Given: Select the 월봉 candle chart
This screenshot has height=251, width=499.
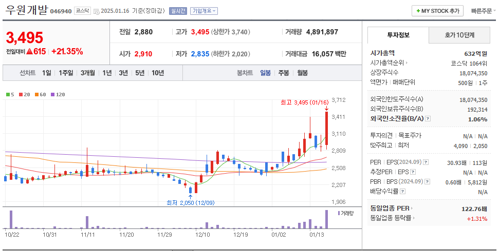Looking at the screenshot, I should tap(302, 73).
